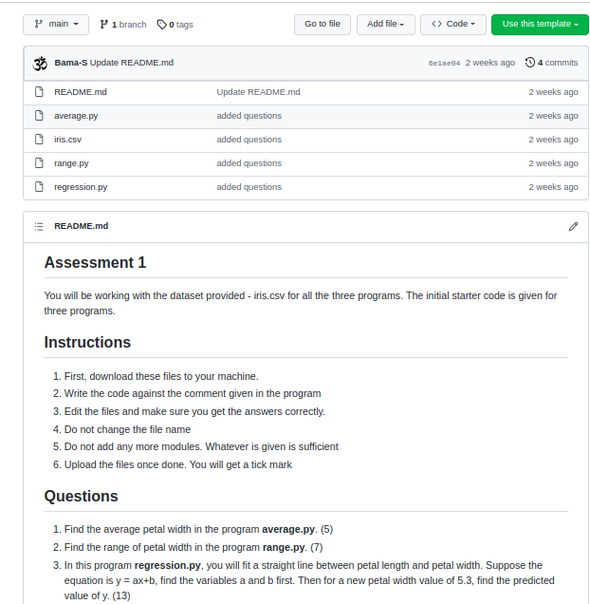Open README outline list icon

(39, 226)
